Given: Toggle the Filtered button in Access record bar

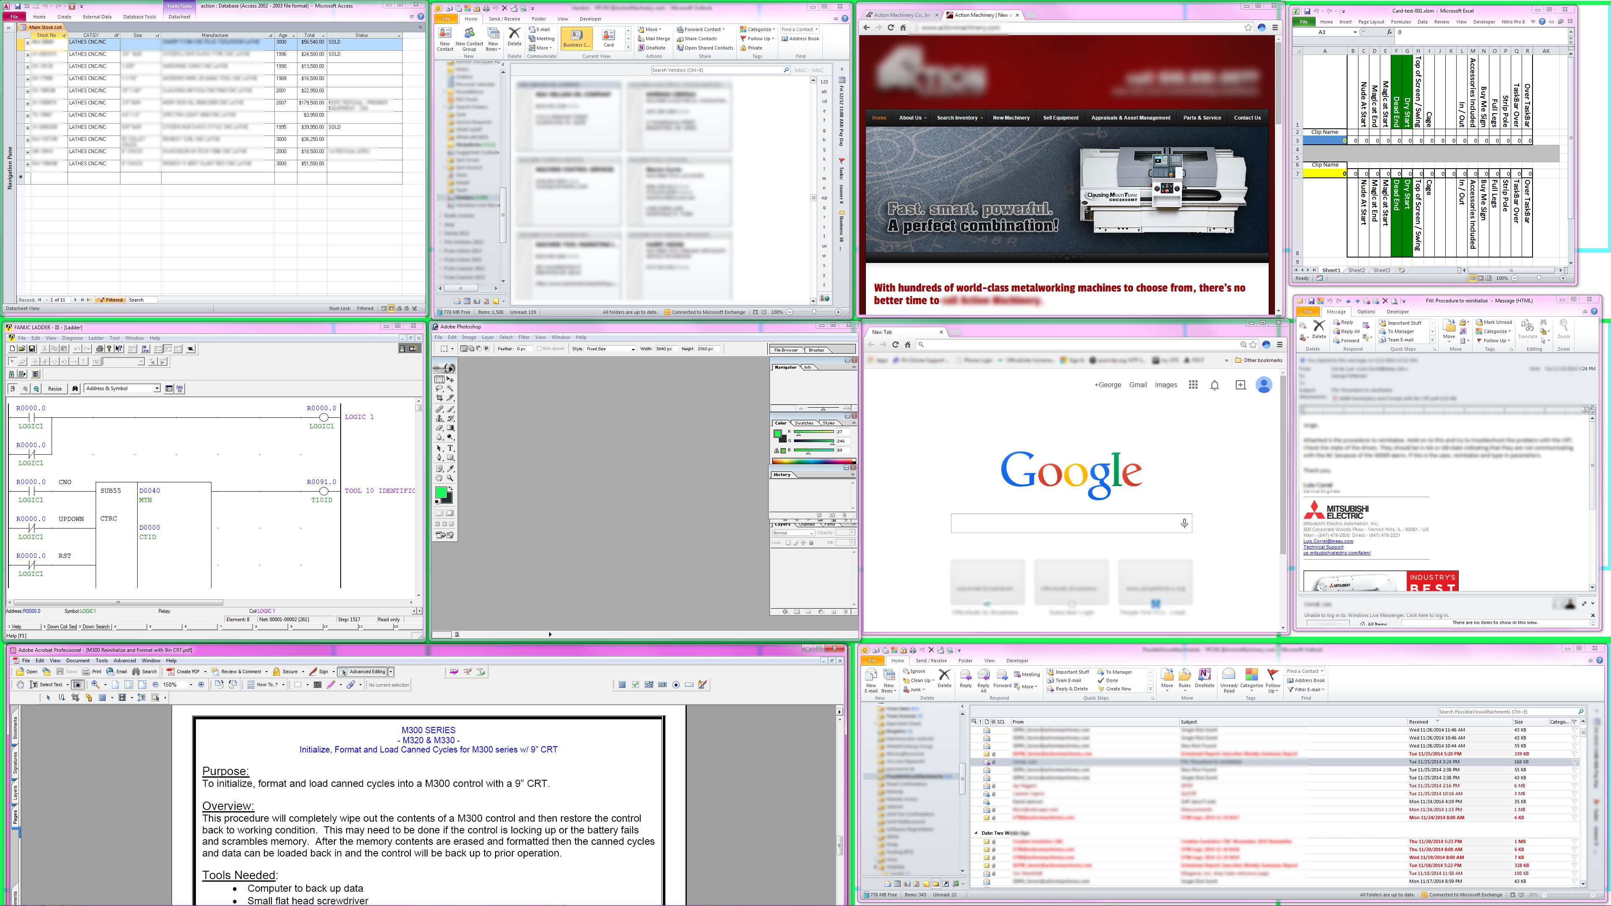Looking at the screenshot, I should click(x=110, y=300).
